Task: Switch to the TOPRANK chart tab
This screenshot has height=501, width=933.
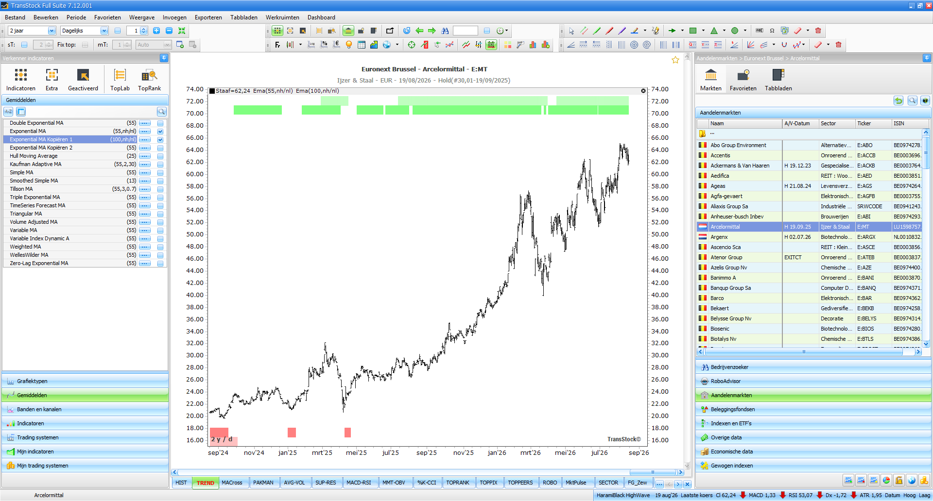Action: 458,483
